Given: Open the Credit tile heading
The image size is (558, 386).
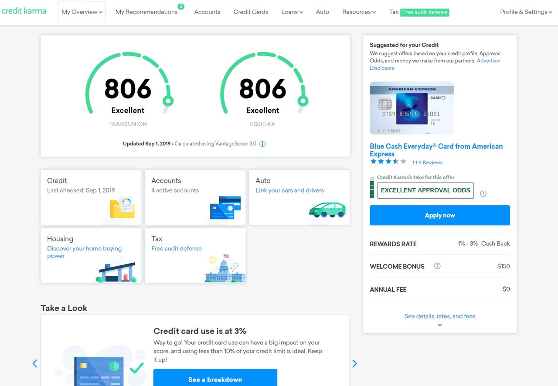Looking at the screenshot, I should pos(57,180).
